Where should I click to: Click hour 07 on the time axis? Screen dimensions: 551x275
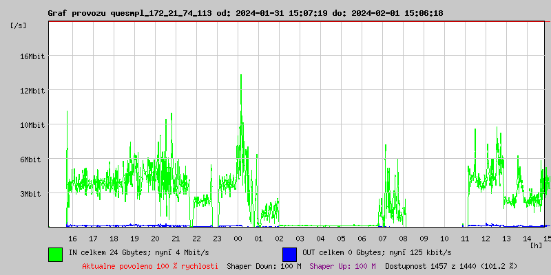pyautogui.click(x=382, y=239)
